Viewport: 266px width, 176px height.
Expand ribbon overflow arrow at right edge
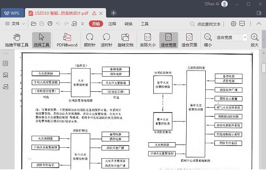click(x=264, y=40)
